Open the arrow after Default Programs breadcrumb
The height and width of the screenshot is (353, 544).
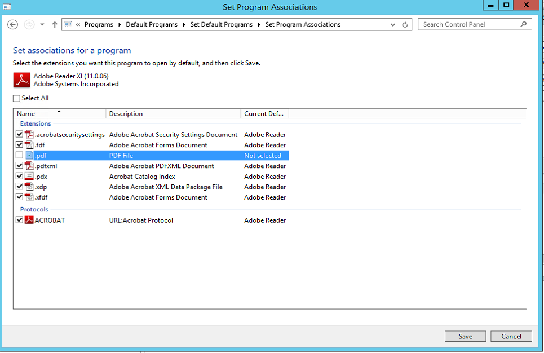[184, 24]
